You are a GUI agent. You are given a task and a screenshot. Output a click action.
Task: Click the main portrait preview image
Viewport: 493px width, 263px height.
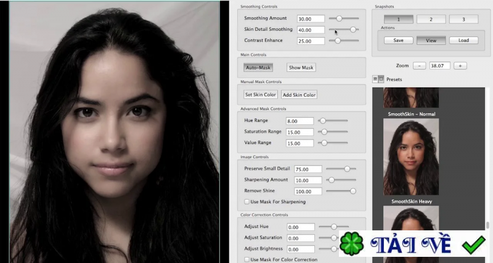click(115, 132)
